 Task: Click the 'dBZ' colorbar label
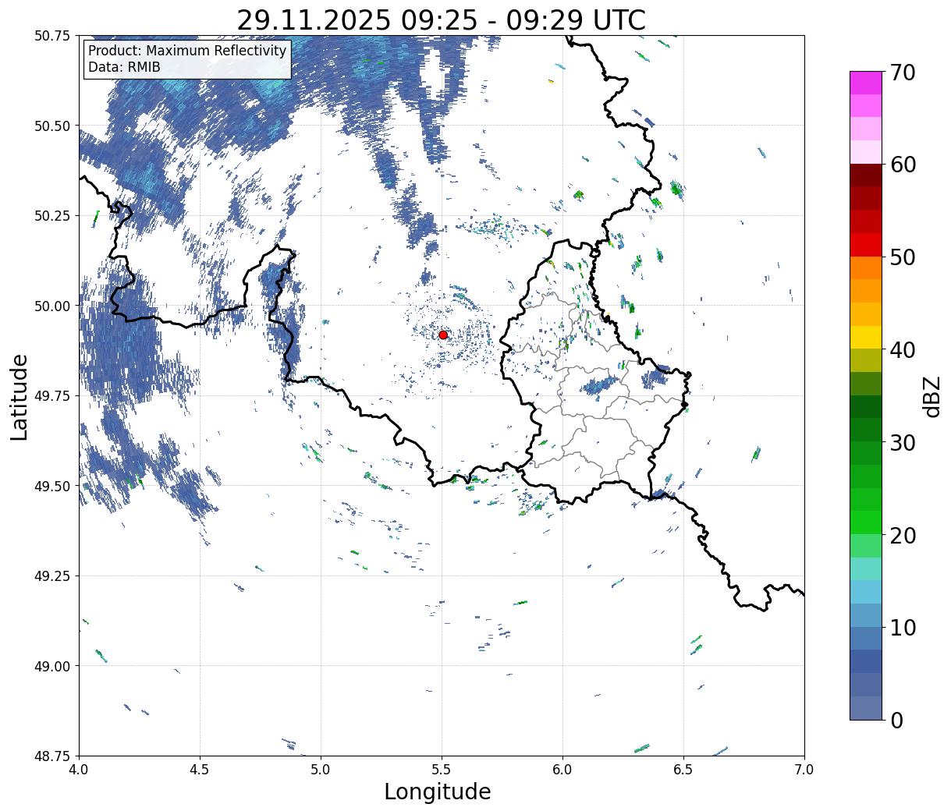tap(931, 396)
